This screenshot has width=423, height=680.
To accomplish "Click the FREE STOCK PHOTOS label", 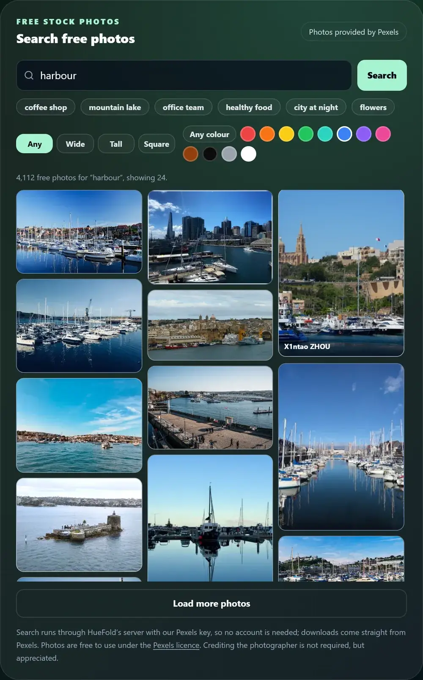I will (x=68, y=22).
